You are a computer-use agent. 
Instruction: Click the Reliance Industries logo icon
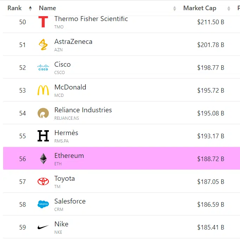pyautogui.click(x=43, y=113)
